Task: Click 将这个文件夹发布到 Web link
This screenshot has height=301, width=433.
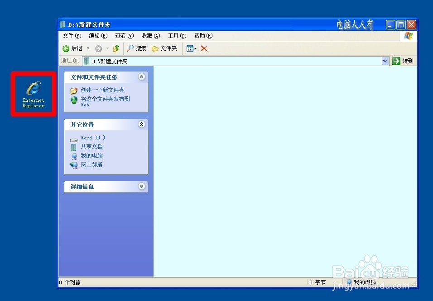Action: tap(105, 101)
